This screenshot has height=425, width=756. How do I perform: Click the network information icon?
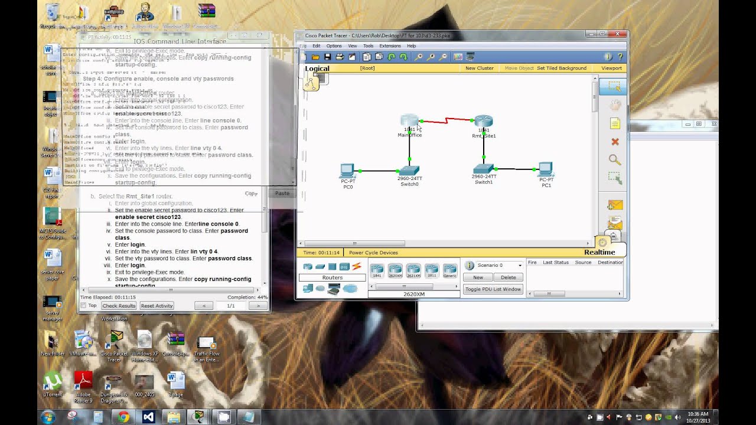coord(608,57)
